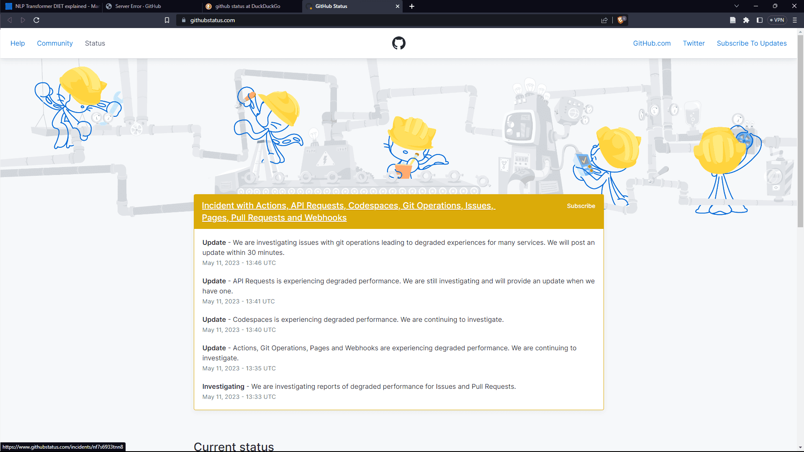
Task: Switch to Server Error GitHub tab
Action: click(x=152, y=6)
